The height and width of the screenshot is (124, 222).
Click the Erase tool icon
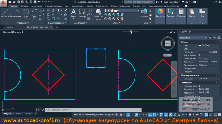pyautogui.click(x=65, y=10)
